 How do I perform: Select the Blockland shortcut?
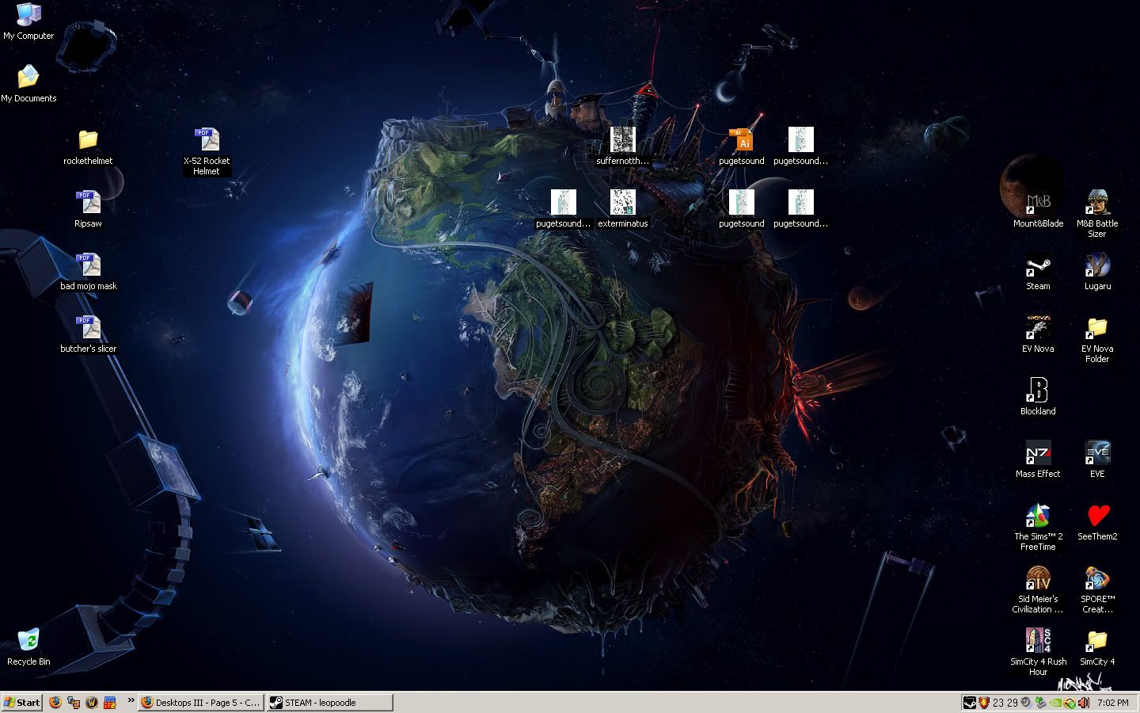(1038, 397)
